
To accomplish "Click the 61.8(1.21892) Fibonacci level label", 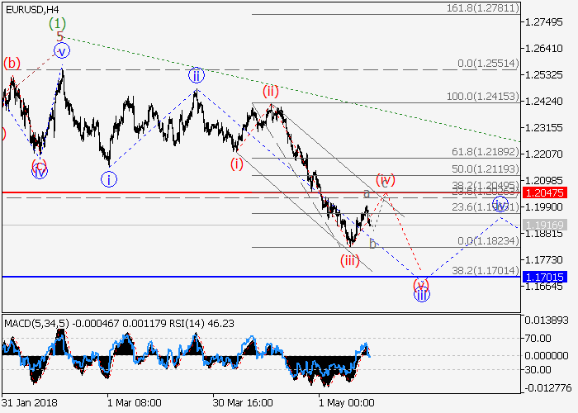I will 486,153.
